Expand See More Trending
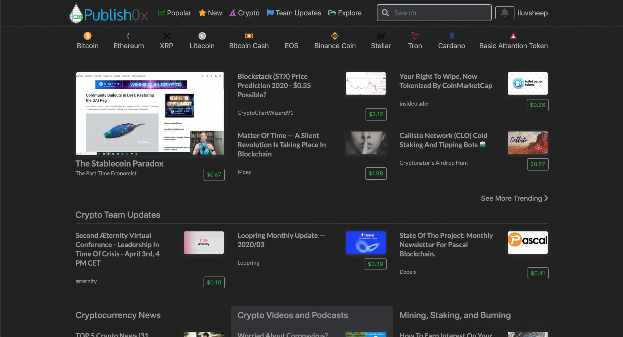This screenshot has height=337, width=623. click(514, 198)
